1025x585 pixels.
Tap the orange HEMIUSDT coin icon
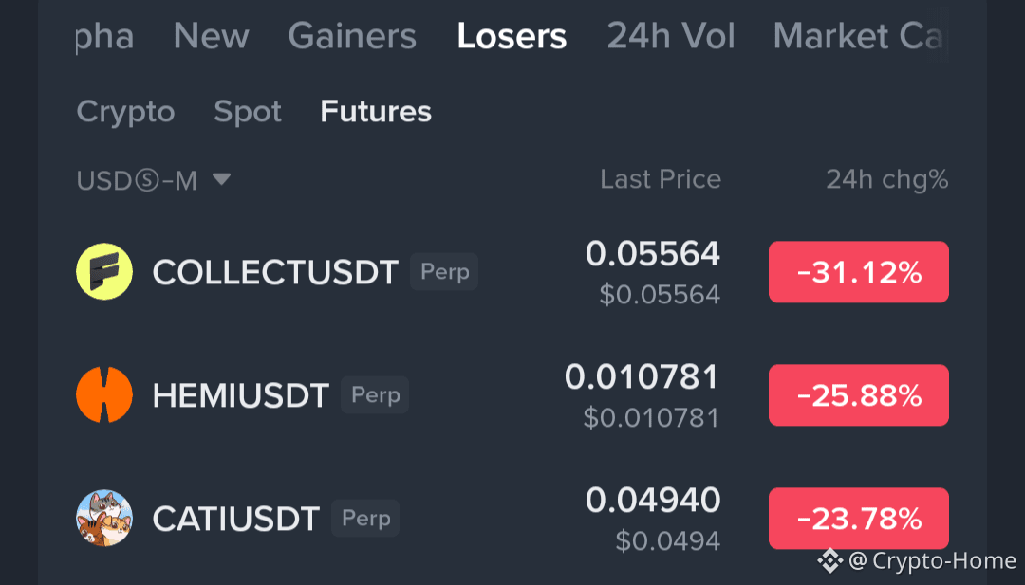pyautogui.click(x=104, y=395)
